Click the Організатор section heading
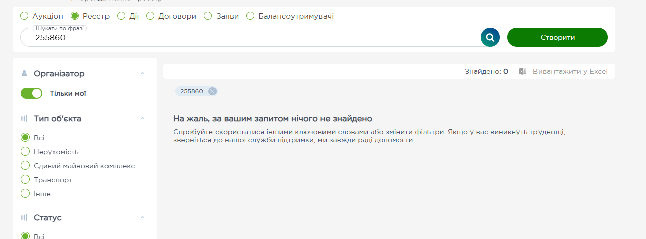 coord(59,74)
